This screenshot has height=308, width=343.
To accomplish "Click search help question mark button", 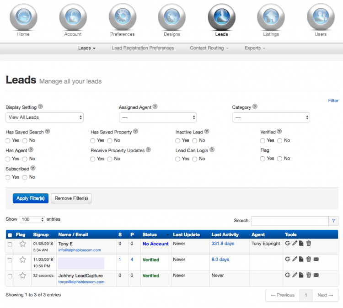I will pos(333,221).
